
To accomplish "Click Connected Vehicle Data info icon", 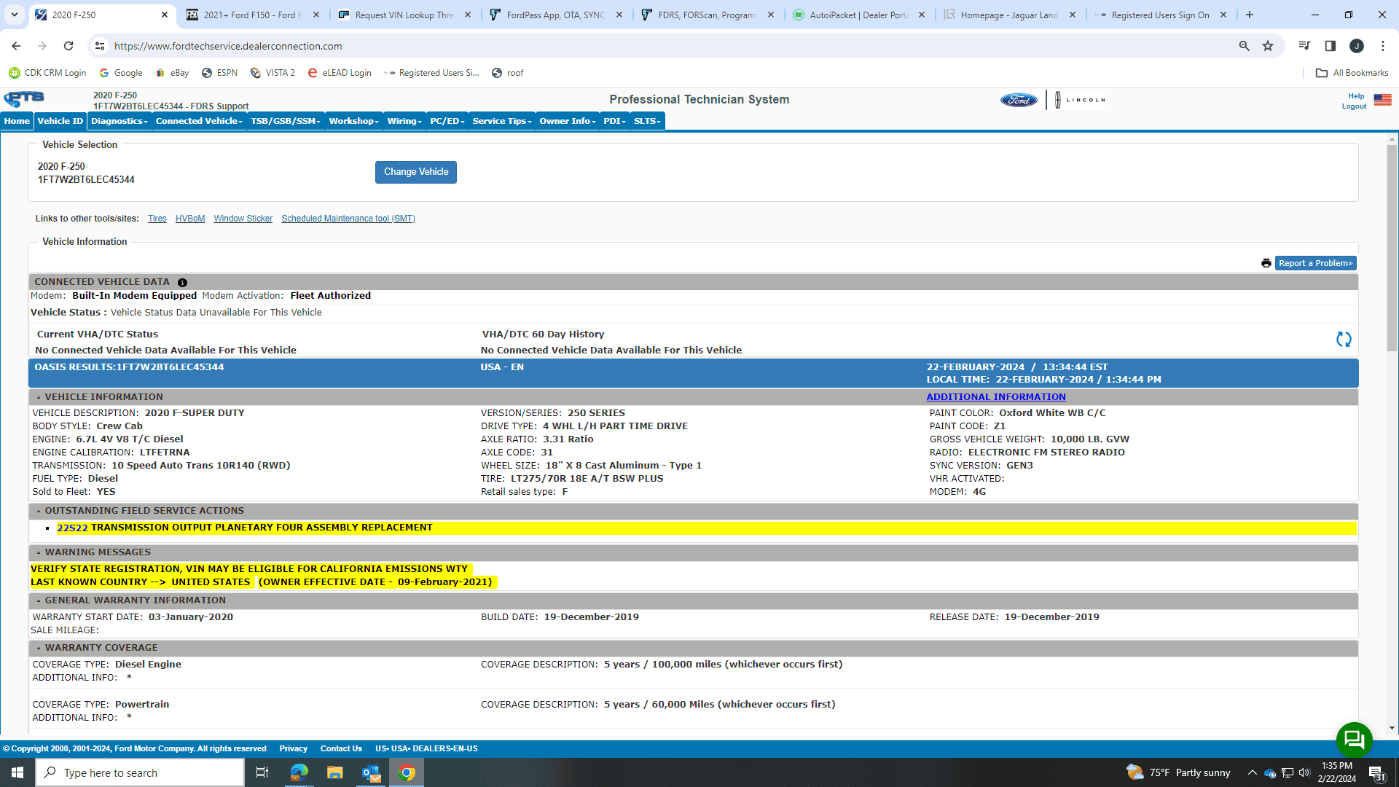I will pyautogui.click(x=182, y=283).
